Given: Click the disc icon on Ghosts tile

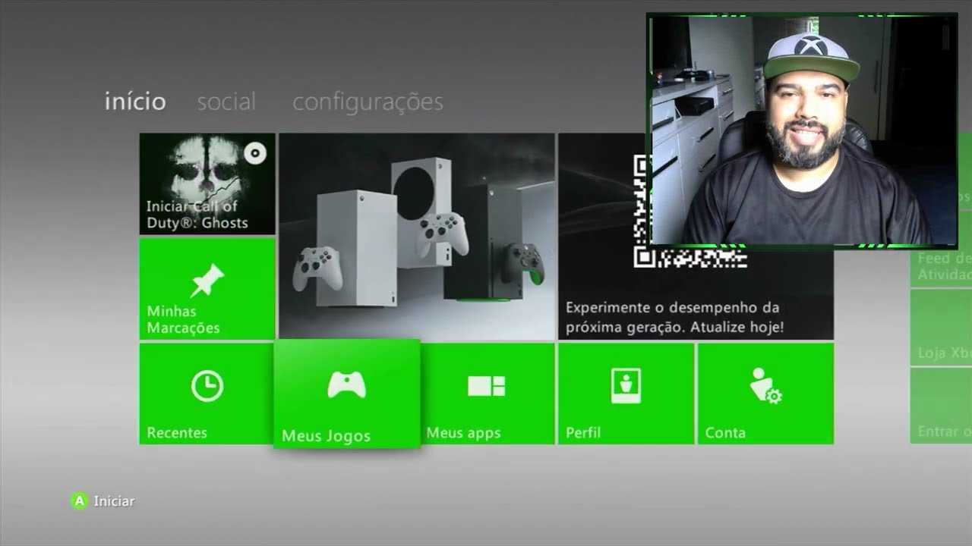Looking at the screenshot, I should click(x=255, y=154).
